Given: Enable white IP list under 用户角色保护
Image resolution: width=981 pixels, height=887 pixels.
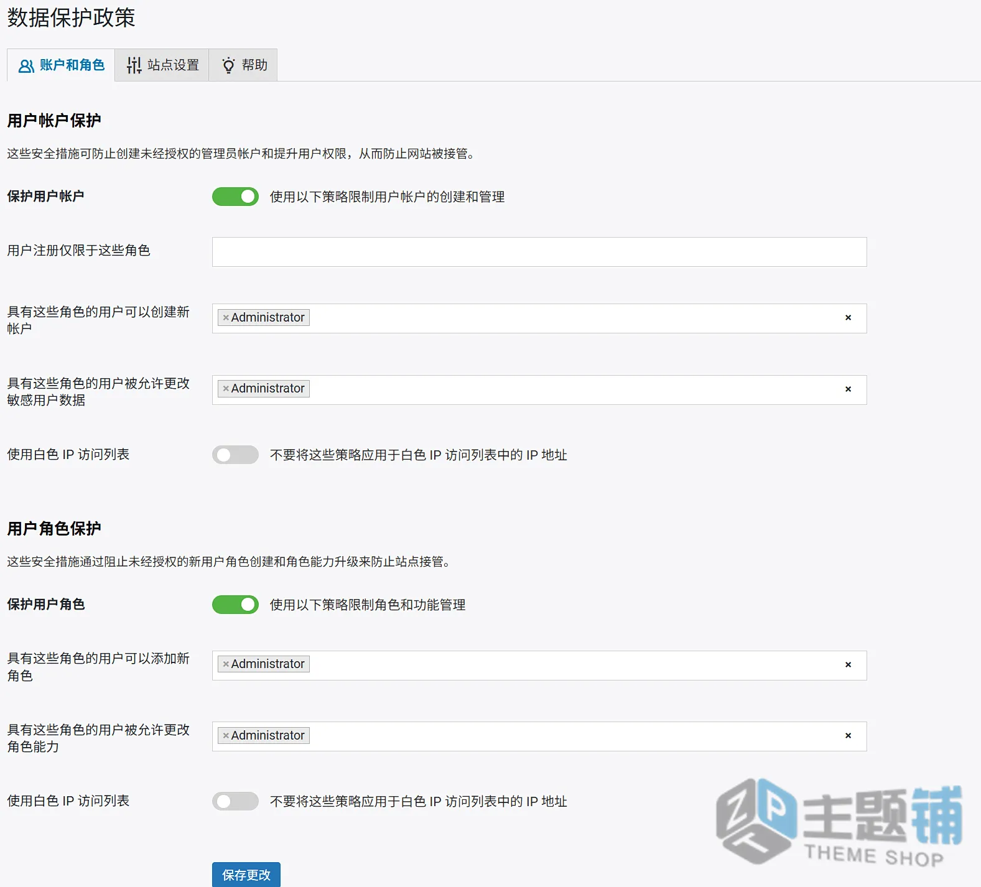Looking at the screenshot, I should pyautogui.click(x=235, y=801).
